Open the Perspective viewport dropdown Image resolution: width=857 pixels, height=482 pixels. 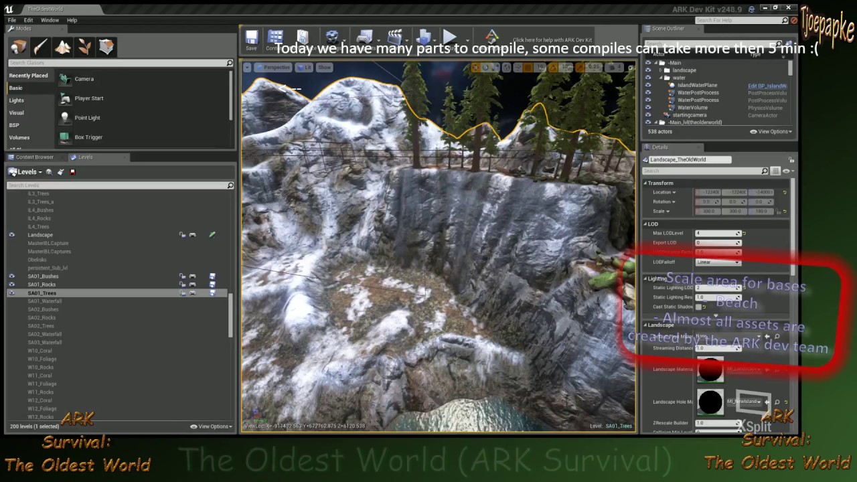pyautogui.click(x=273, y=68)
